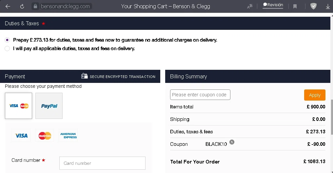Open downloads with the download arrow icon
The height and width of the screenshot is (173, 333).
(x=328, y=7)
